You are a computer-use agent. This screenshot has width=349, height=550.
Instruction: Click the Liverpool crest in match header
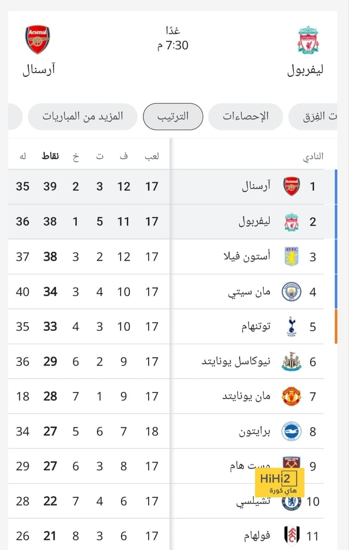click(x=308, y=40)
